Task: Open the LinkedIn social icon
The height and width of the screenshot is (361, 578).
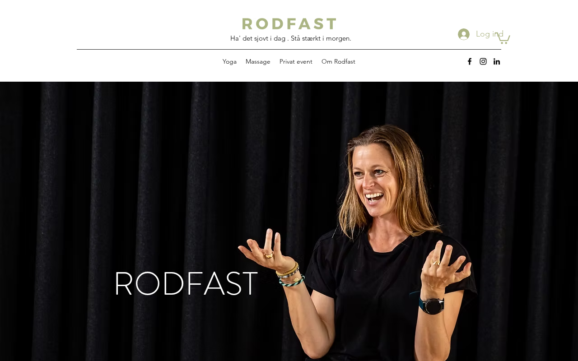Action: coord(497,61)
